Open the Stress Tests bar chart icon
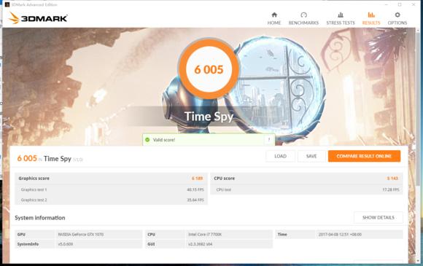423x266 pixels. point(341,15)
